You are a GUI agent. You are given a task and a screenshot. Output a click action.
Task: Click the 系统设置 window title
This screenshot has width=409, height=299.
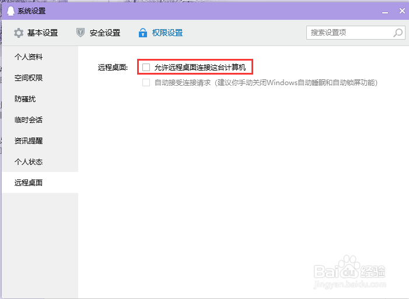coord(32,11)
